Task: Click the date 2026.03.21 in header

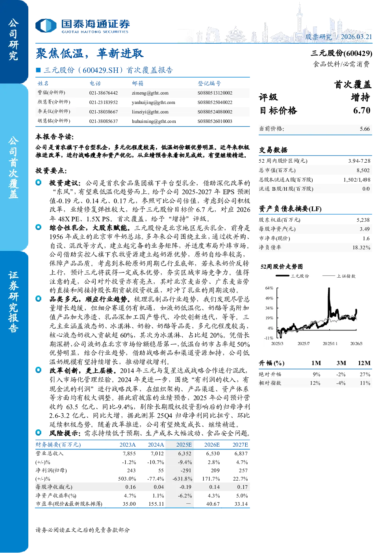Action: (356, 37)
